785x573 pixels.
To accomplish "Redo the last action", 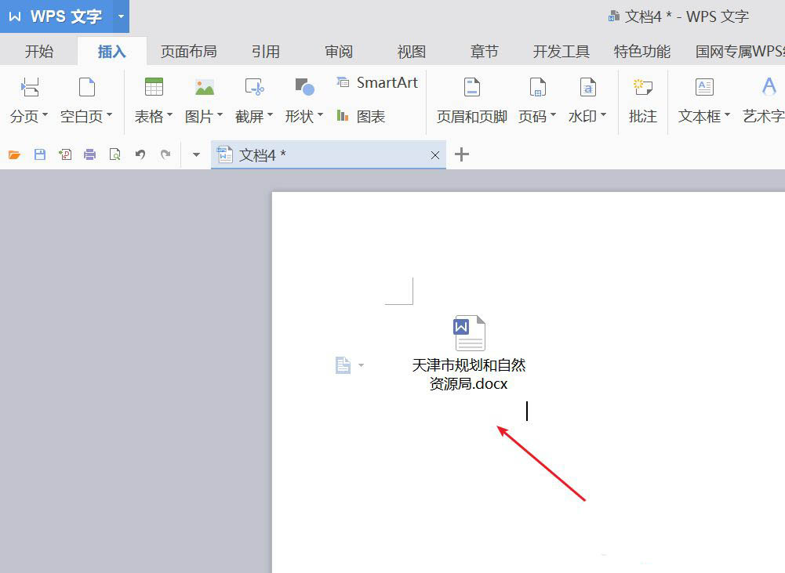I will click(x=165, y=154).
